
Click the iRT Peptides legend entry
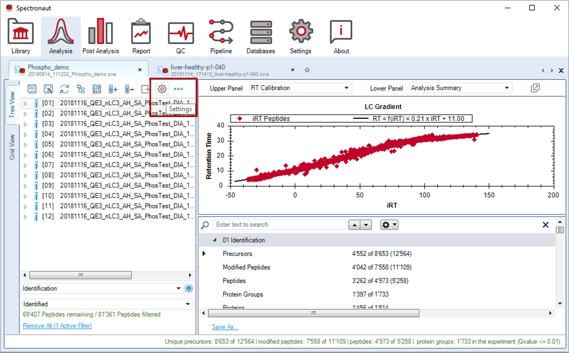(x=264, y=119)
